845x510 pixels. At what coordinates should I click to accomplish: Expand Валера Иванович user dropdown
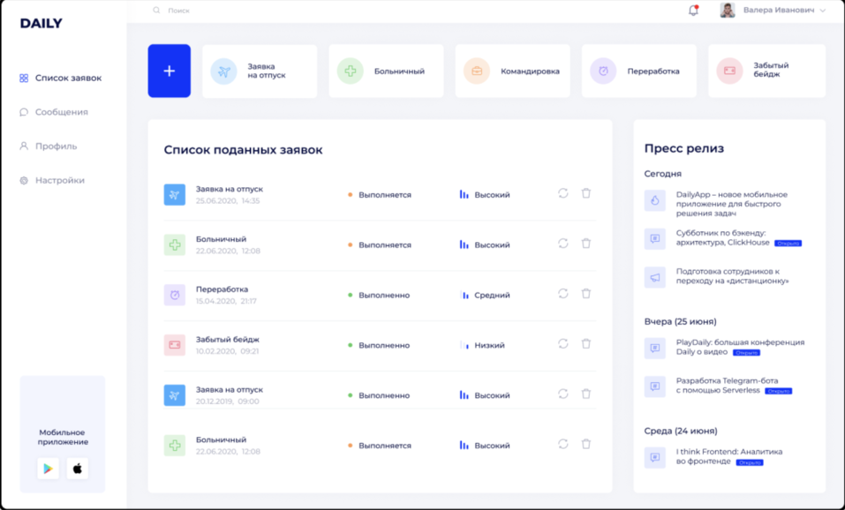(x=822, y=11)
